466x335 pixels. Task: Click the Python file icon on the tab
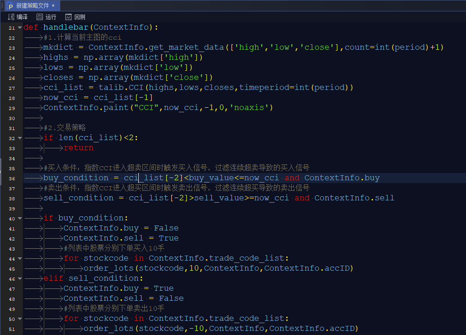click(x=10, y=6)
